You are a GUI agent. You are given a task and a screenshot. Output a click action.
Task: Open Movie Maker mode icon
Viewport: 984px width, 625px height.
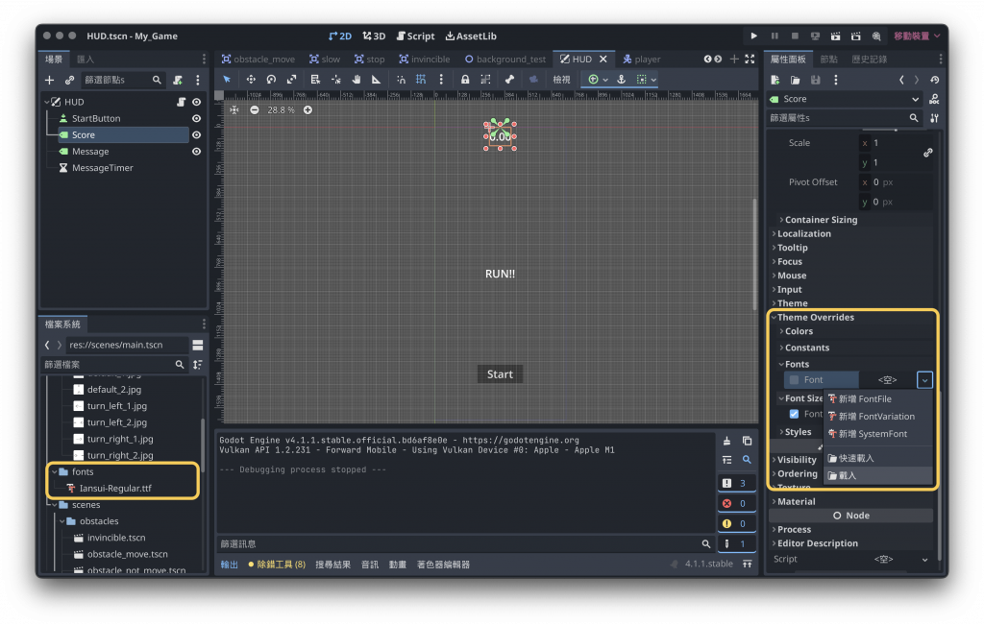[x=876, y=36]
